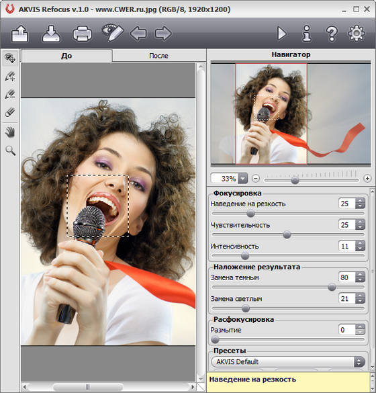The image size is (376, 393).
Task: Open image with the upload toolbar icon
Action: 19,34
